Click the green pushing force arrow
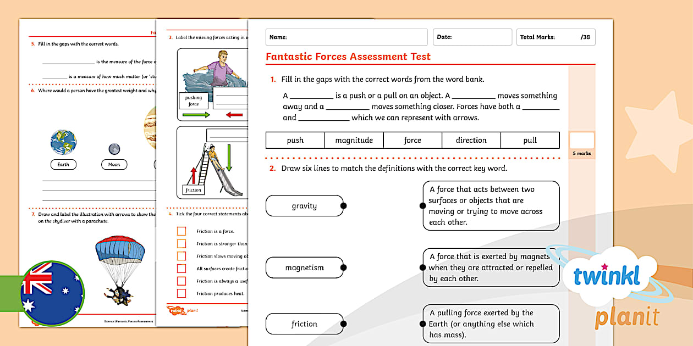The image size is (693, 346). (196, 115)
